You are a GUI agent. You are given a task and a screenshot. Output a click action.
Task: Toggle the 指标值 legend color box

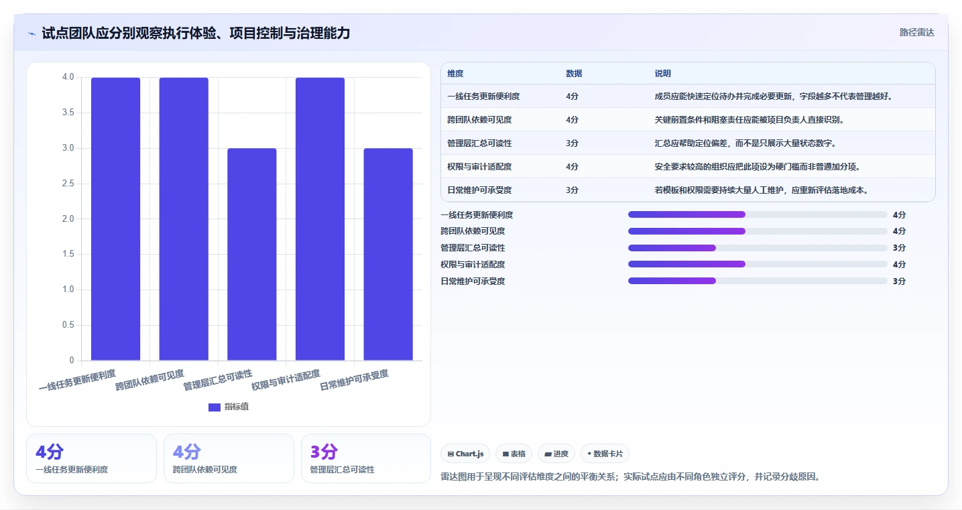point(215,407)
